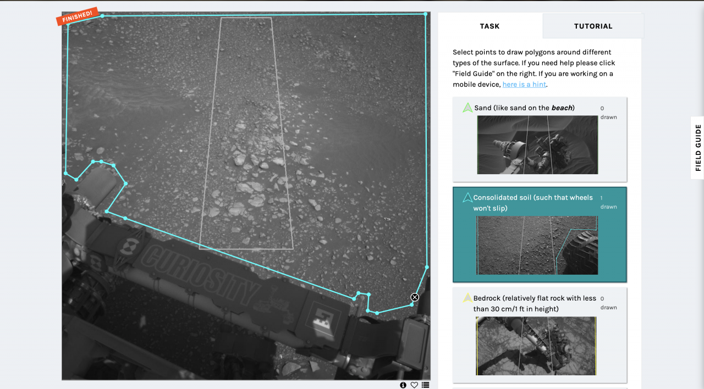The width and height of the screenshot is (704, 389).
Task: Choose the Sand example thumbnail
Action: point(537,145)
